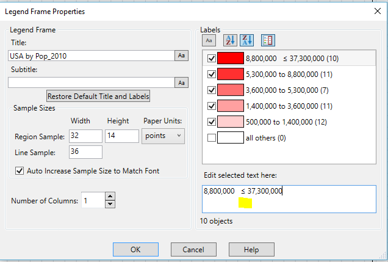Uncheck the 500,000 to 1,400,000 checkbox
This screenshot has width=388, height=262.
[x=212, y=122]
